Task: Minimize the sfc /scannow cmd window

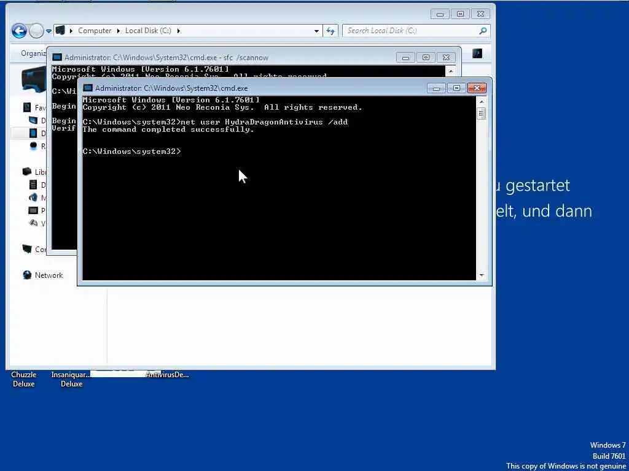Action: pos(406,57)
